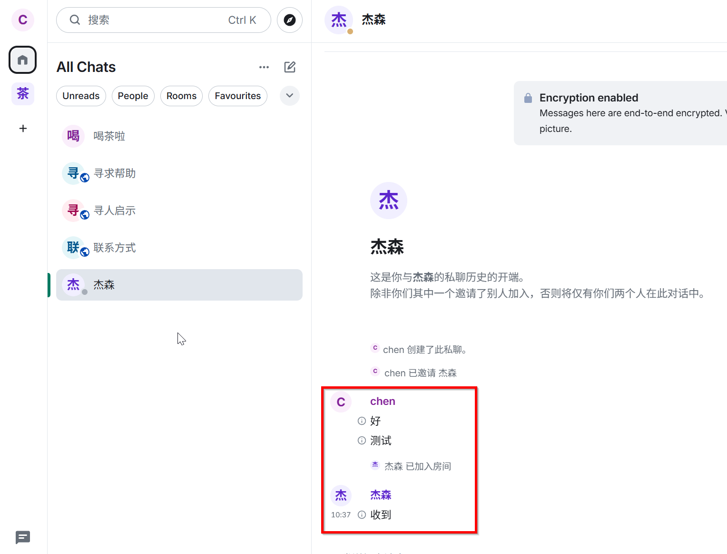Click the 10:37 message timestamp
This screenshot has height=554, width=727.
341,515
